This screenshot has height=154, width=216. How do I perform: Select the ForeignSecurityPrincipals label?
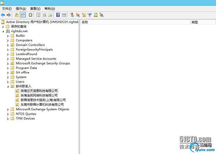pos(34,50)
